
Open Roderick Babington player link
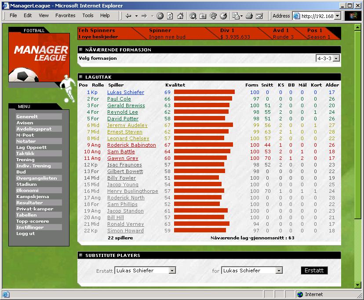131,145
